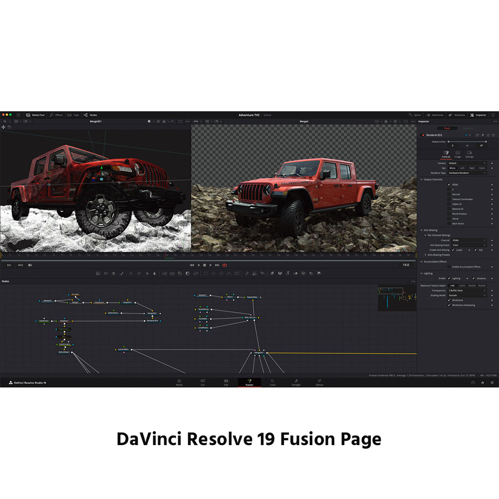
Task: Open the Spline editor panel
Action: point(415,115)
